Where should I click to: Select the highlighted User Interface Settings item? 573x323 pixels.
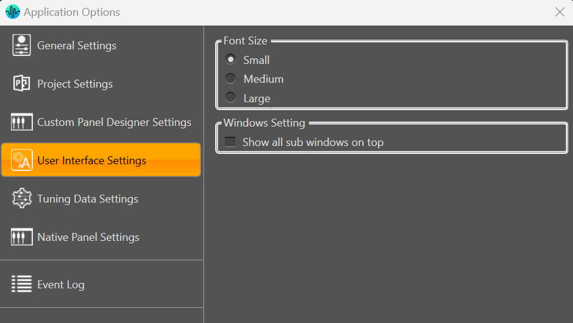click(101, 160)
